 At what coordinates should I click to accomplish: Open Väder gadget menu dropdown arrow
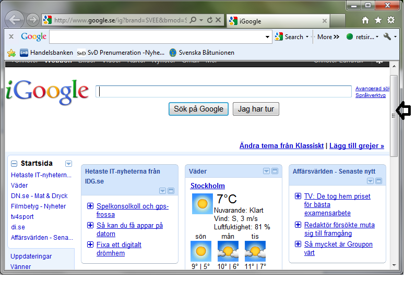pyautogui.click(x=266, y=171)
